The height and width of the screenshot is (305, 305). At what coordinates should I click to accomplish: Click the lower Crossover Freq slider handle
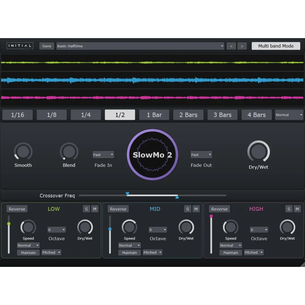coord(127,194)
